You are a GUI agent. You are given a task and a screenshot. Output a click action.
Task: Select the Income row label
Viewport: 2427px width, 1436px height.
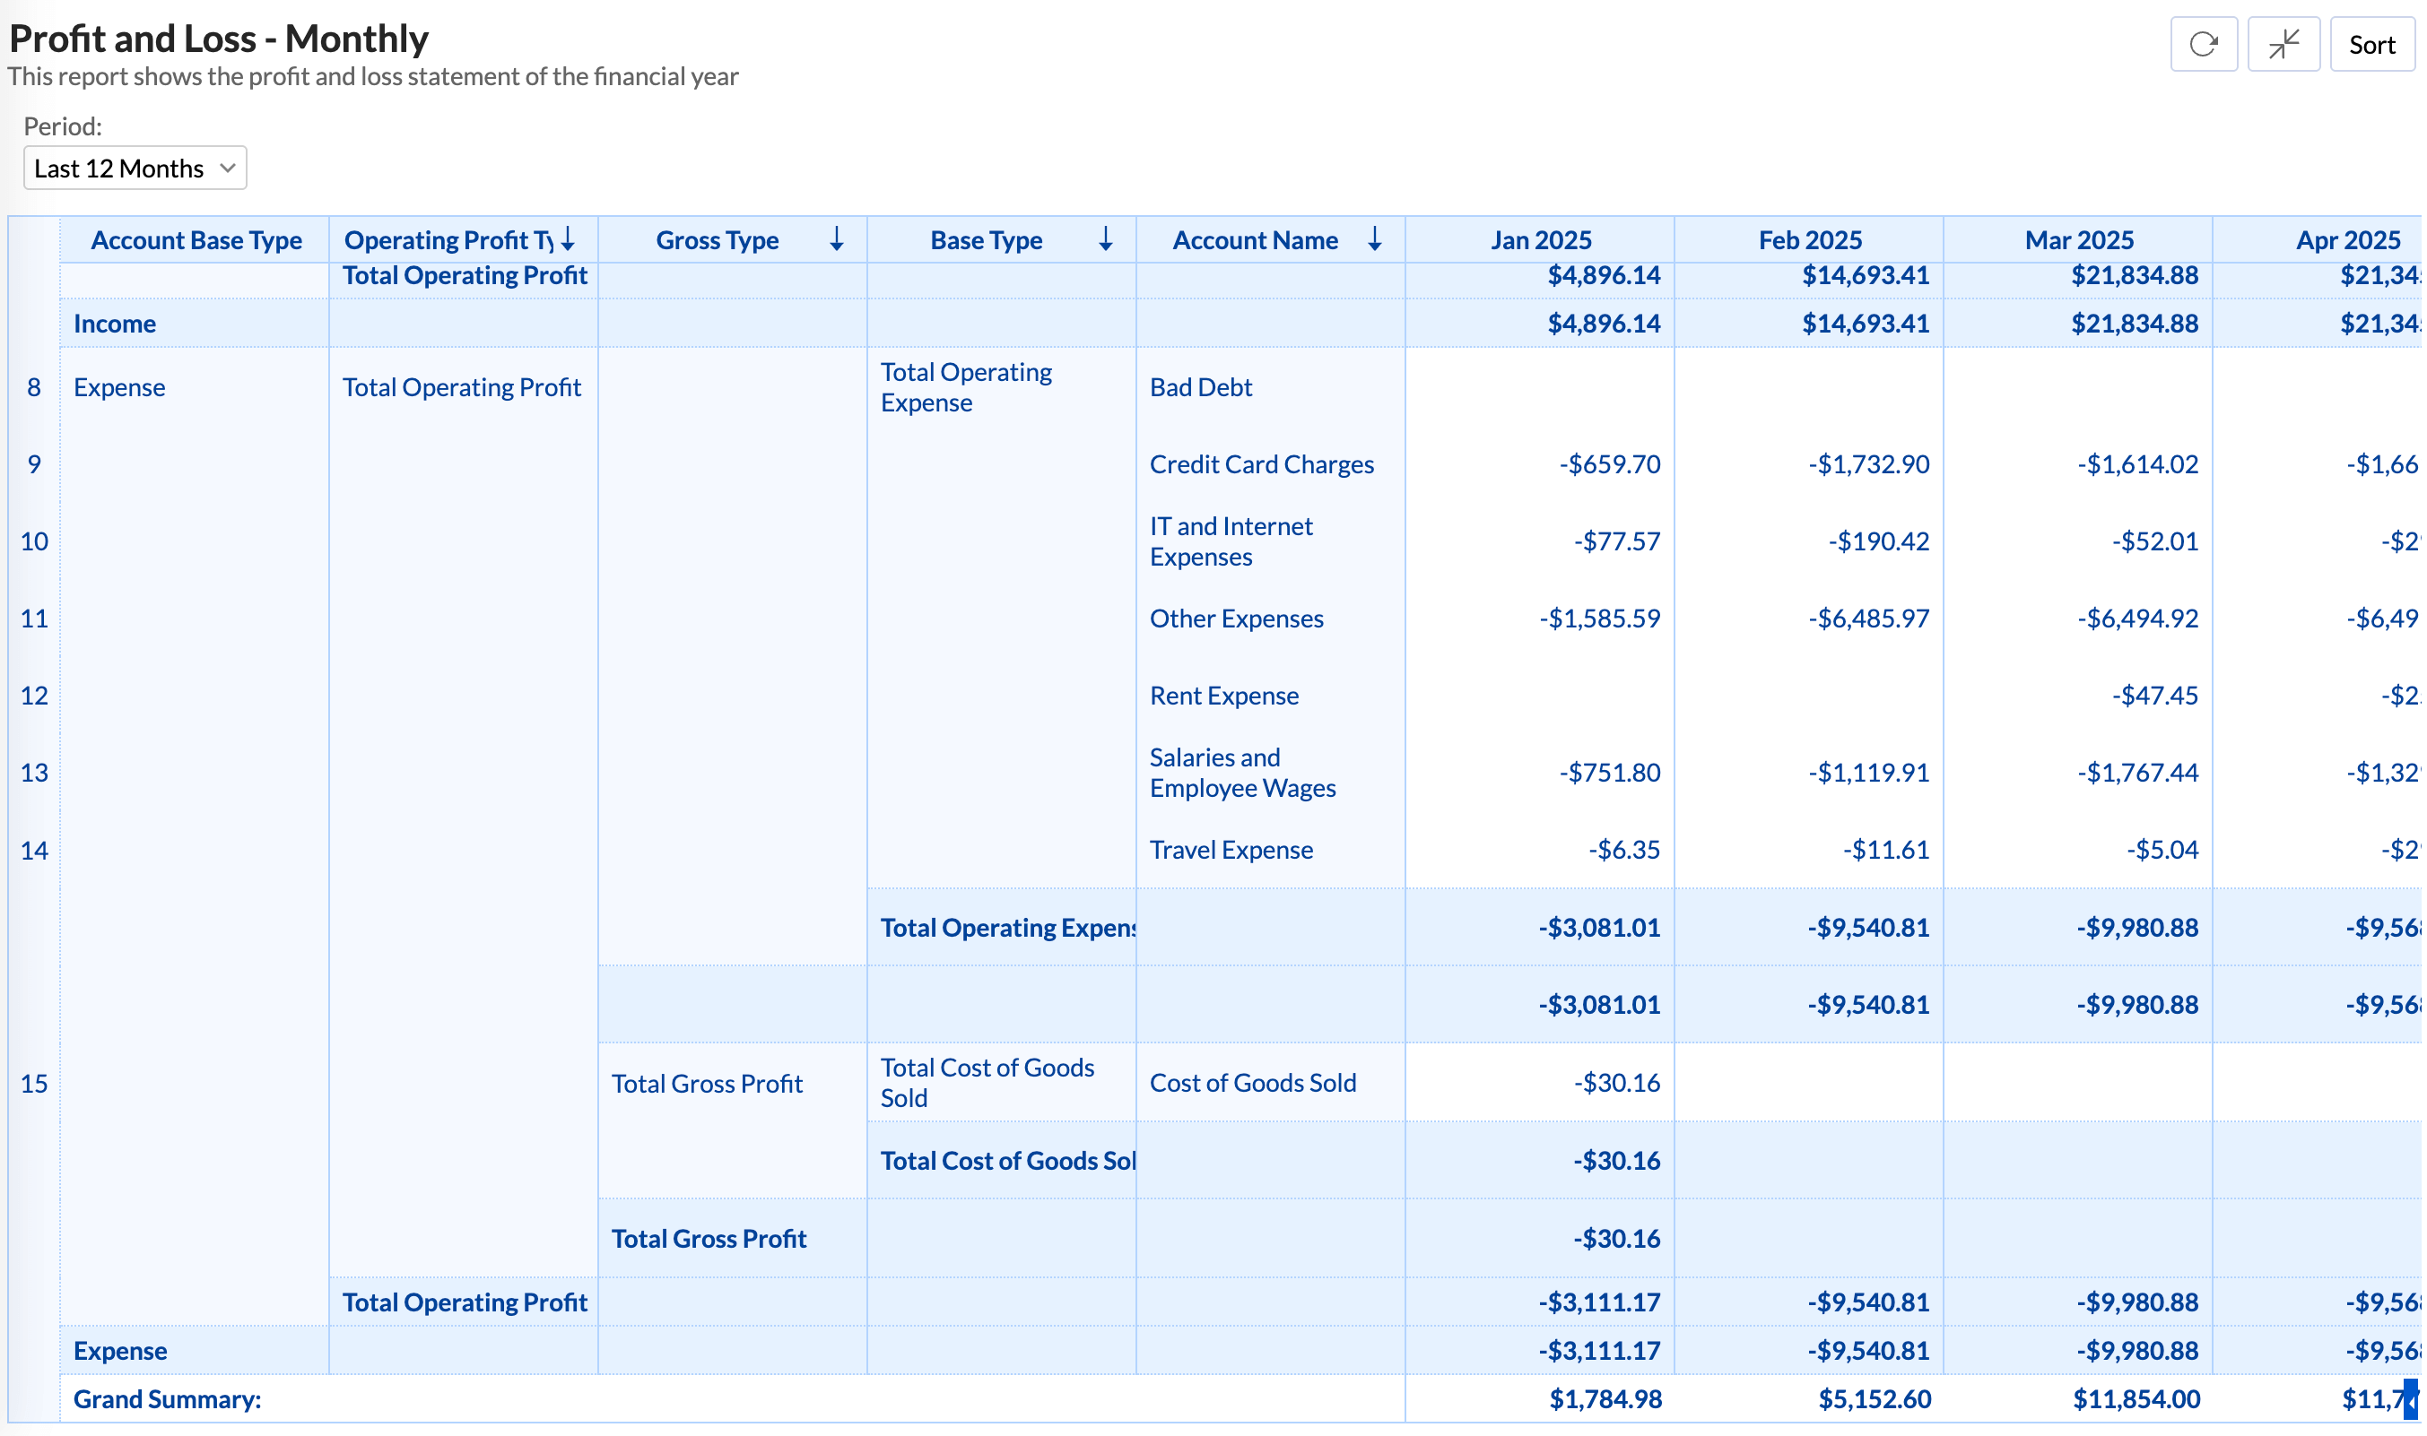pyautogui.click(x=115, y=324)
